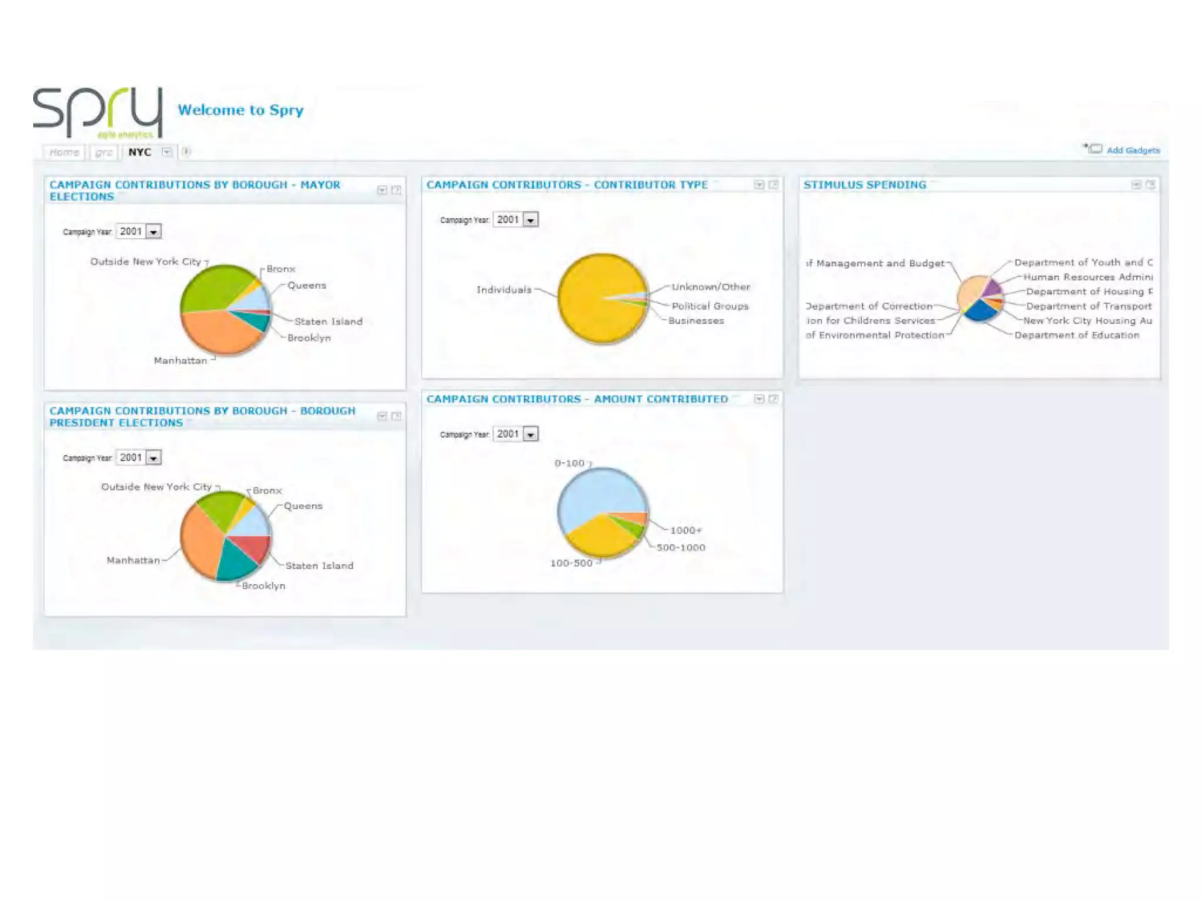Image resolution: width=1202 pixels, height=901 pixels.
Task: Maximize the Contributor Type gadget
Action: (x=773, y=185)
